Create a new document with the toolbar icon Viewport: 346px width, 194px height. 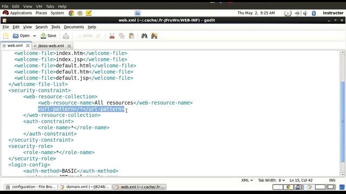click(x=6, y=36)
